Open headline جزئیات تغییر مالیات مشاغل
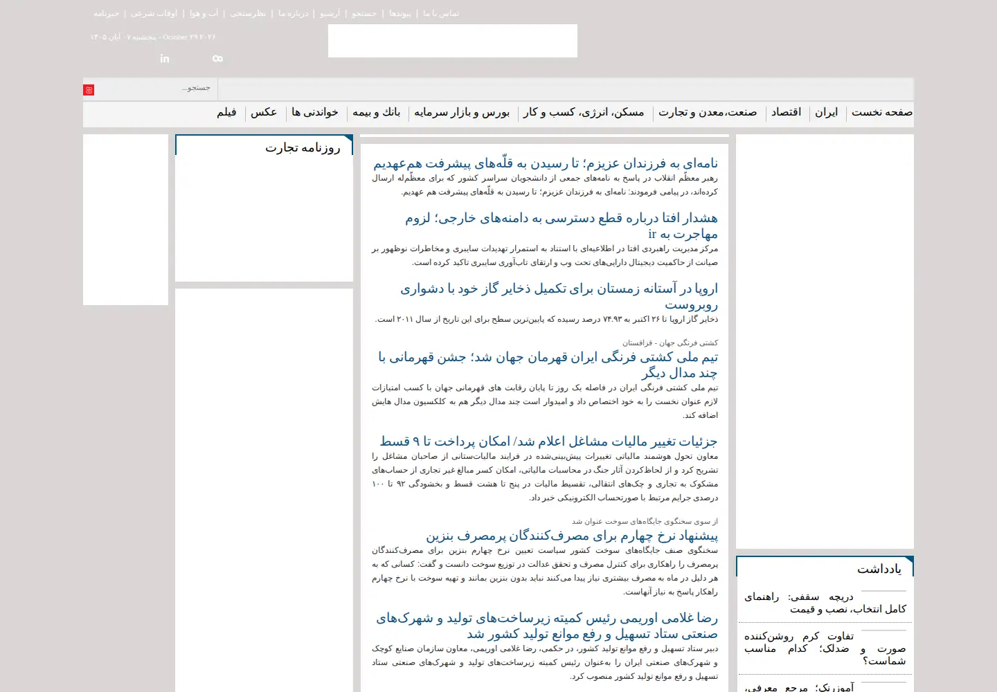 [548, 441]
